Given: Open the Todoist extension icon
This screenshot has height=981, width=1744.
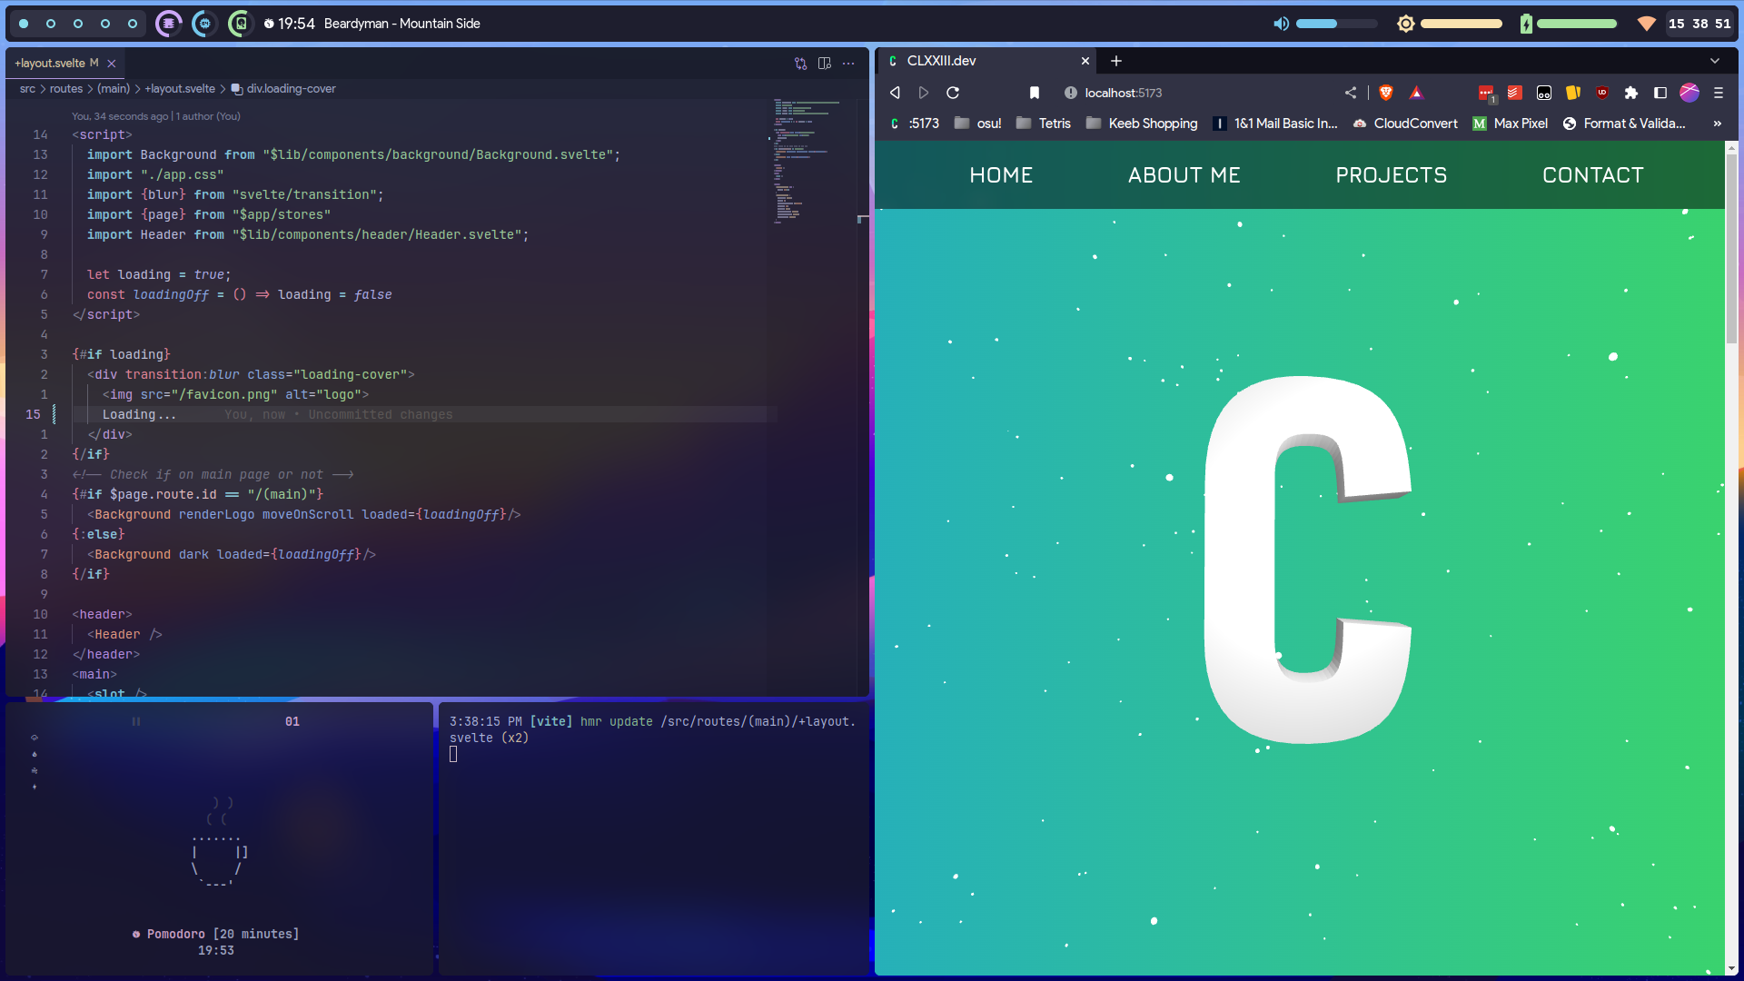Looking at the screenshot, I should coord(1514,93).
